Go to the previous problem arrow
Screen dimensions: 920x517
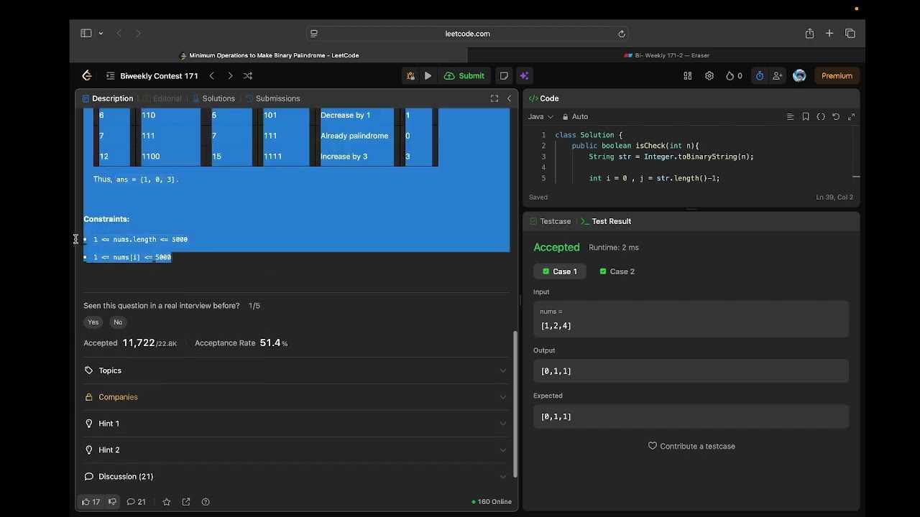211,75
